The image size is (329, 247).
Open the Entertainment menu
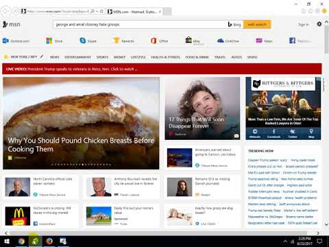(x=77, y=57)
